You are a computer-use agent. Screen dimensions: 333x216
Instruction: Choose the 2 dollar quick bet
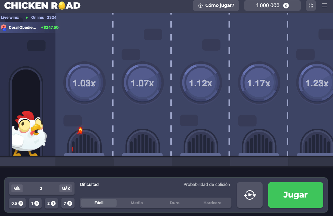(x=51, y=203)
